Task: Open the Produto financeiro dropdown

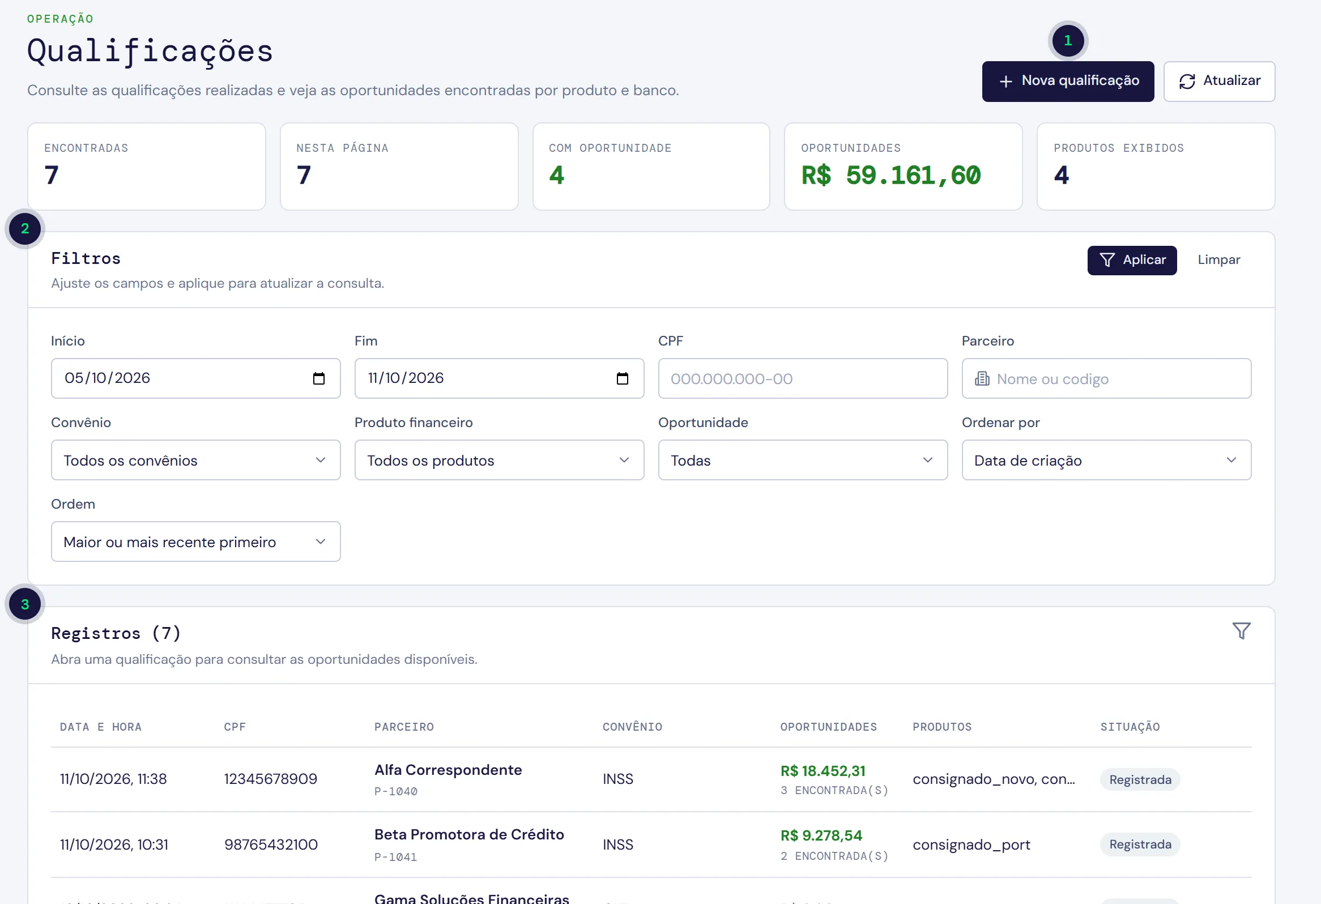Action: (x=499, y=460)
